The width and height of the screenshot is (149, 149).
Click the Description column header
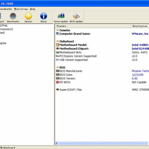point(139,26)
